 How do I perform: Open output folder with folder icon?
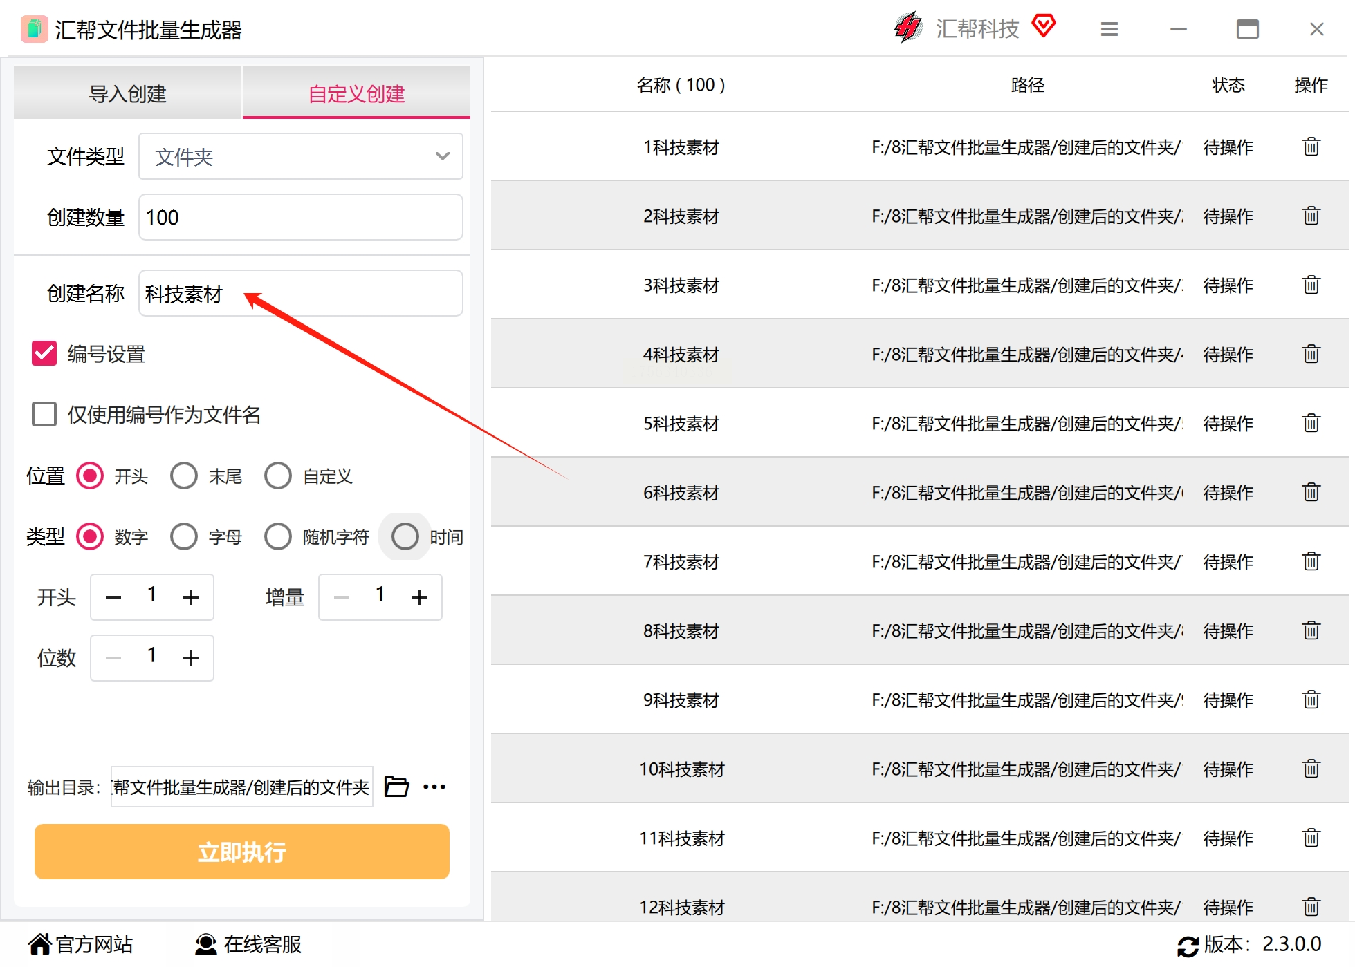point(396,787)
